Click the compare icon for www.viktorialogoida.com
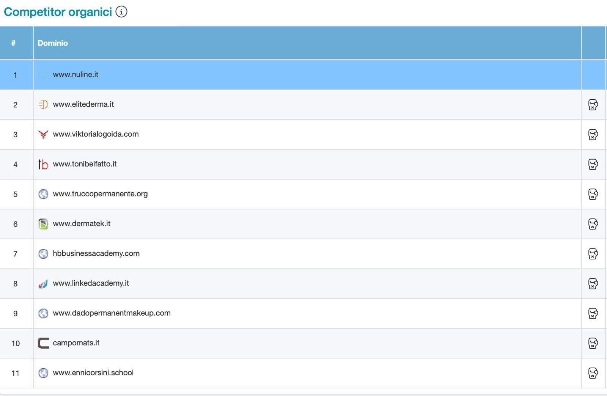 (593, 135)
